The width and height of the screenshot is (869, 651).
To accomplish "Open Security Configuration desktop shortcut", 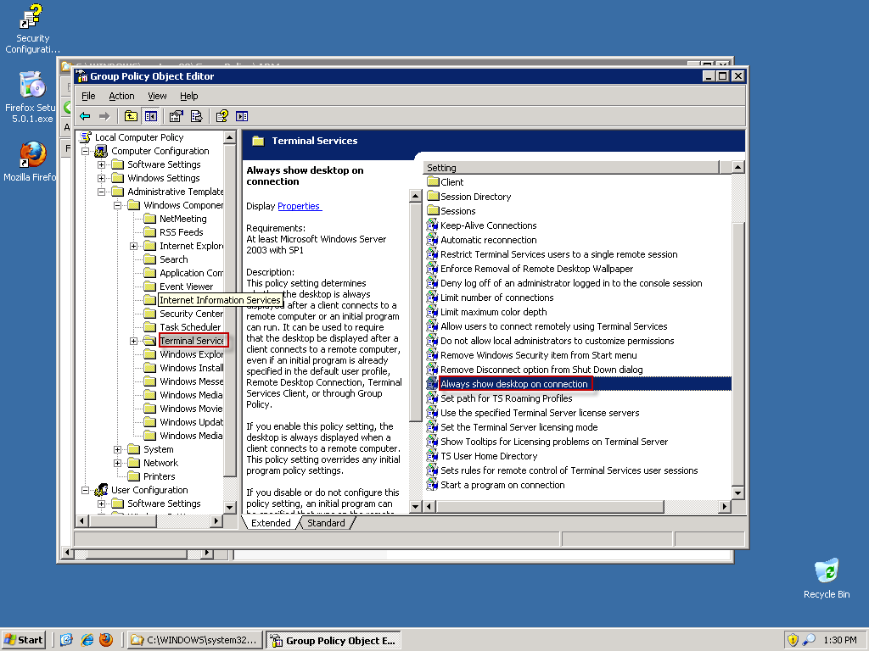I will 32,29.
